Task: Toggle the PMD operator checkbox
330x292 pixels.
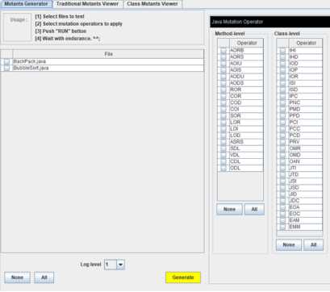Action: (282, 109)
